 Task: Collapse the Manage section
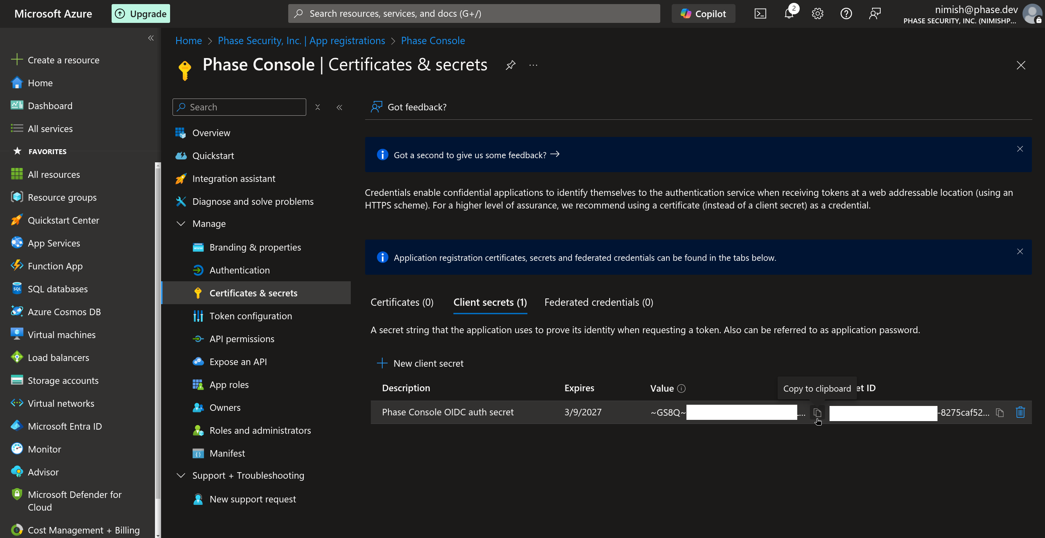tap(181, 224)
